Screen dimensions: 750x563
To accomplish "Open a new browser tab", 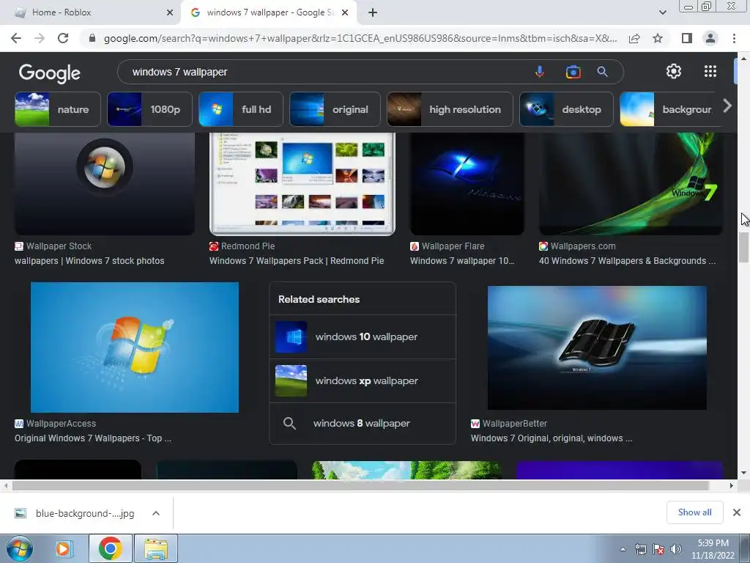I will pyautogui.click(x=373, y=12).
